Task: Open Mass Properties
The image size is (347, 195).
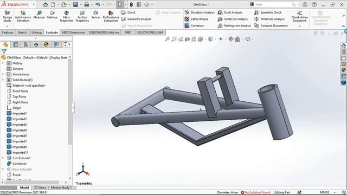Action: [66, 16]
